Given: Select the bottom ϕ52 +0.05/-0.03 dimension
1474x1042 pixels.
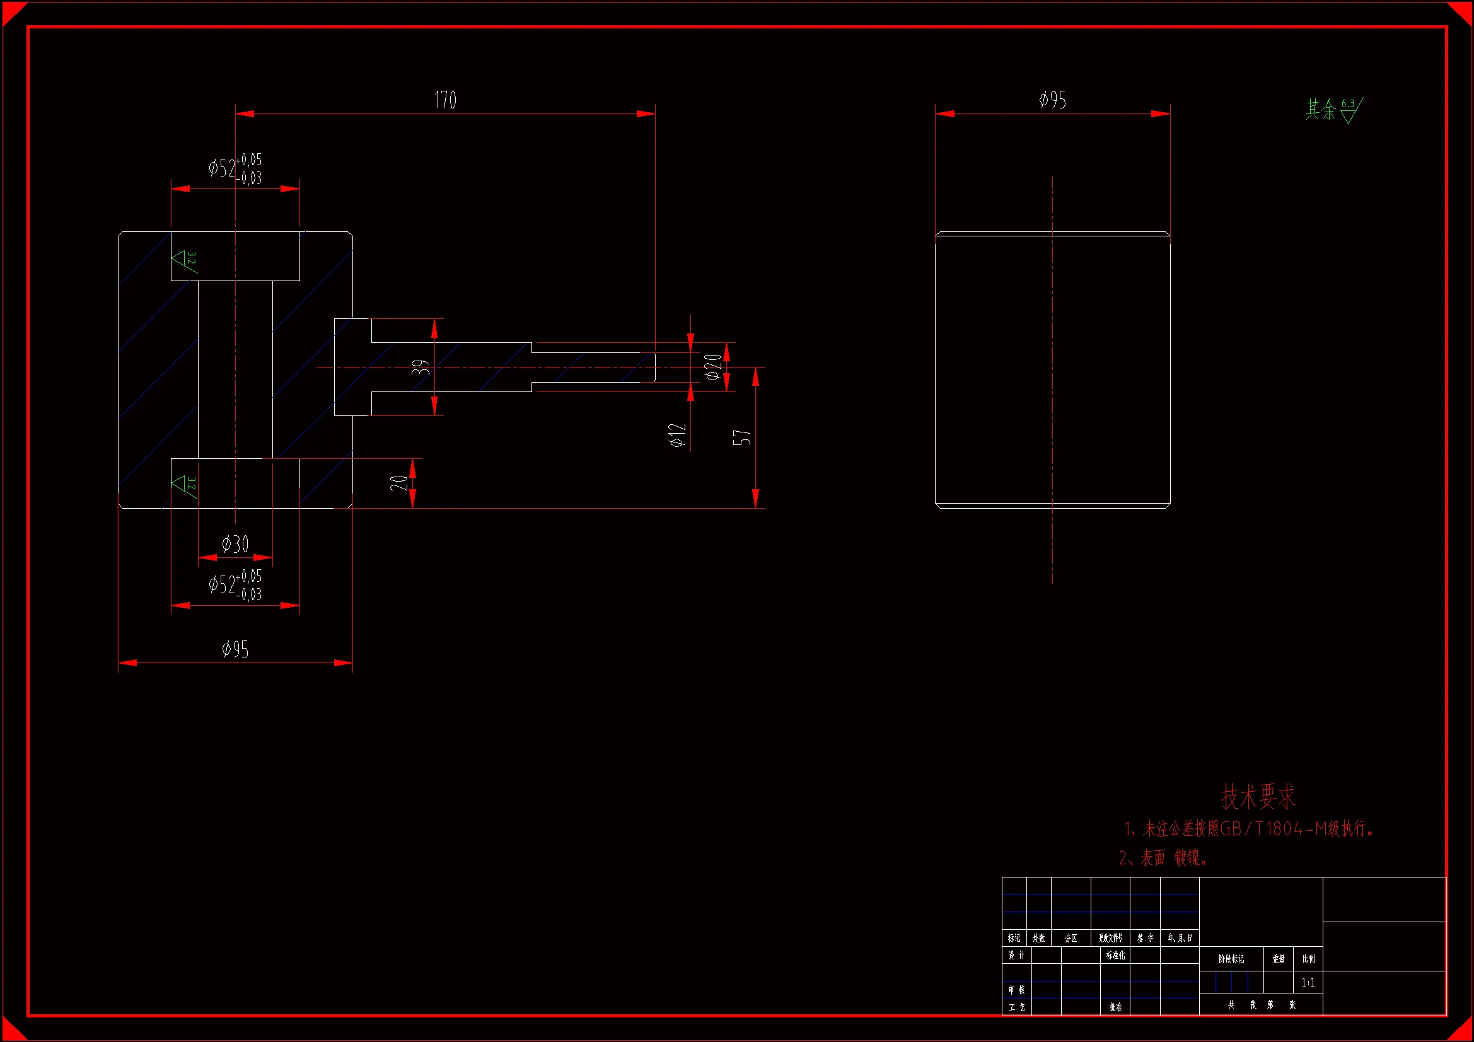Looking at the screenshot, I should pyautogui.click(x=235, y=584).
